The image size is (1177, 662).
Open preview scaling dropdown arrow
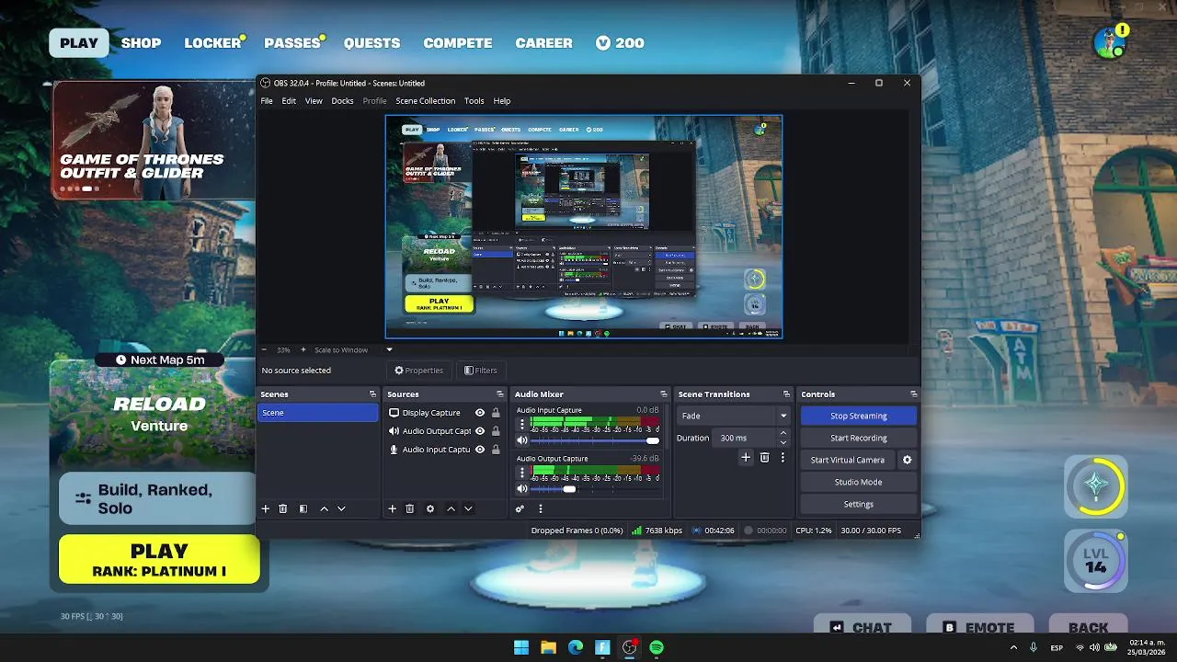coord(389,349)
